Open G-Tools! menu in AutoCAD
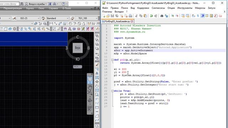 [67, 9]
